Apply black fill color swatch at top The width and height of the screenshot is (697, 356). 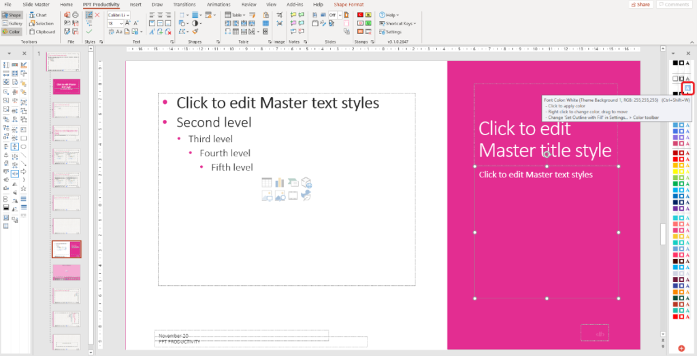(x=675, y=63)
